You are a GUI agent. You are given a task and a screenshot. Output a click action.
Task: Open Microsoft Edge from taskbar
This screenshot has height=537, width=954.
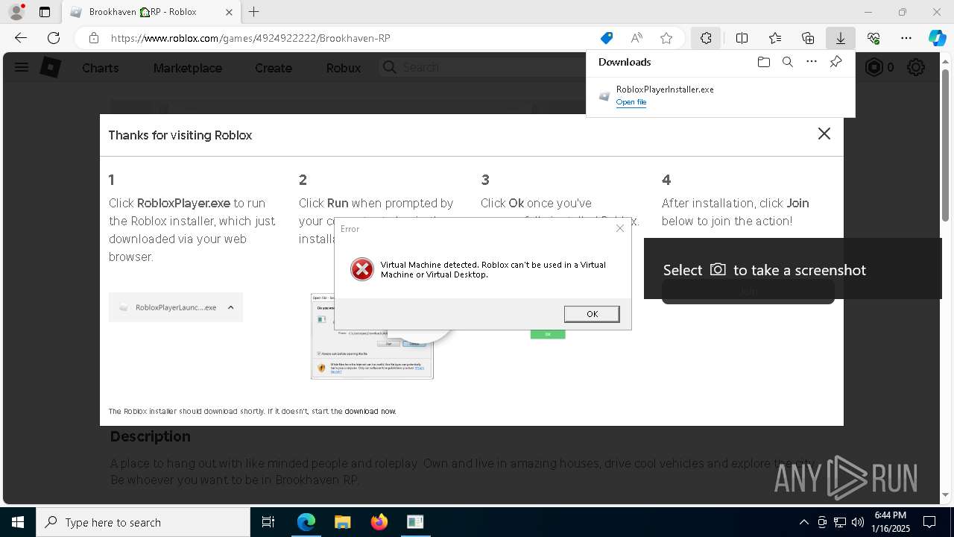(x=306, y=522)
